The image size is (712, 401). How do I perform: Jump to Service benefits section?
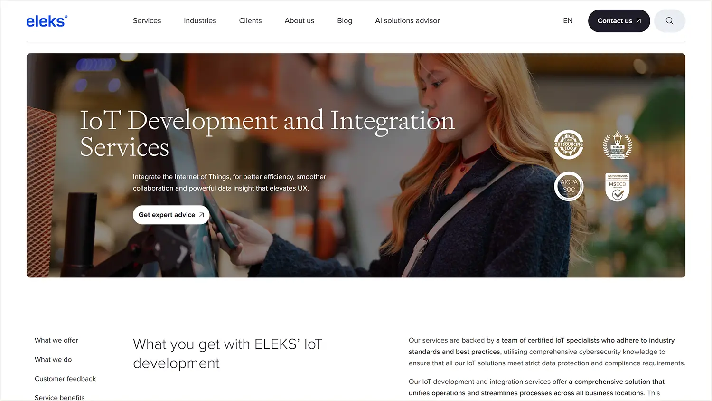[x=59, y=397]
